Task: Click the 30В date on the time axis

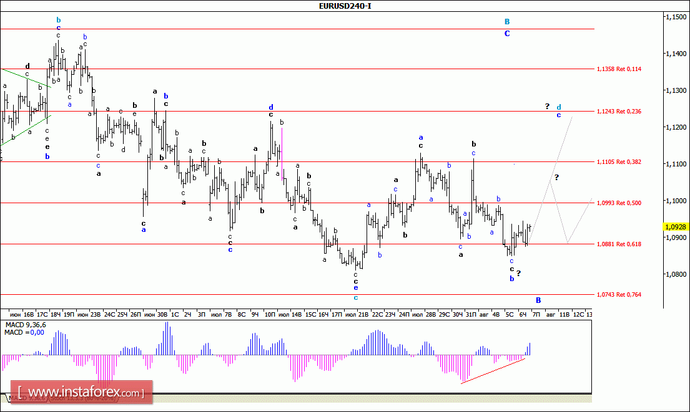Action: 162,315
